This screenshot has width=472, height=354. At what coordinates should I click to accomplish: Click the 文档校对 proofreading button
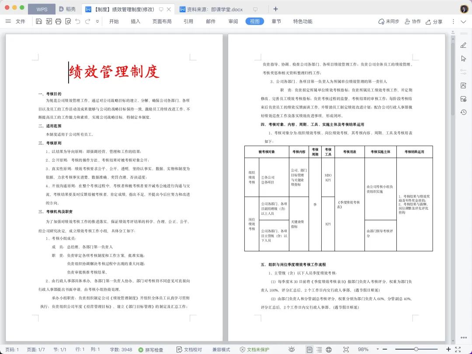pos(189,350)
